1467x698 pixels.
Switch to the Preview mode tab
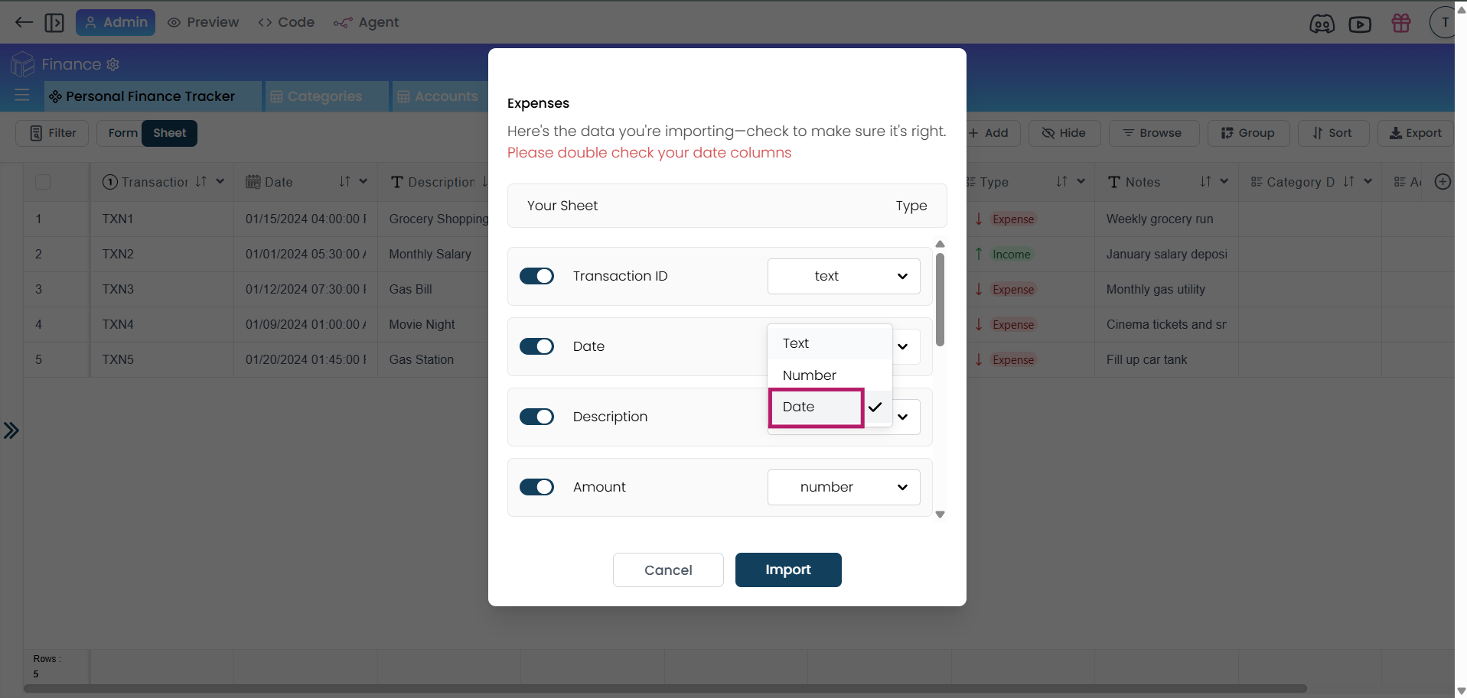click(204, 22)
